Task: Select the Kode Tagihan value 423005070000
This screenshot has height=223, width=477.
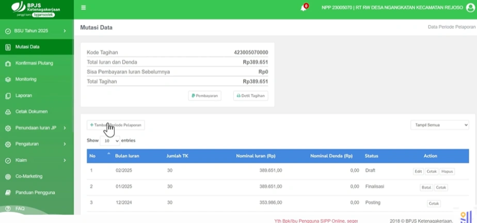Action: point(251,53)
